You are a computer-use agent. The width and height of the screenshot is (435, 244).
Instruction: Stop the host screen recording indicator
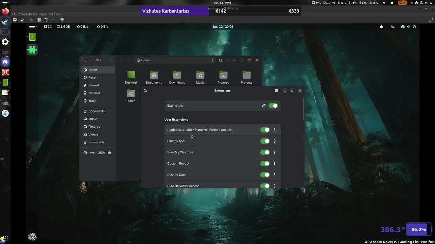point(402,3)
